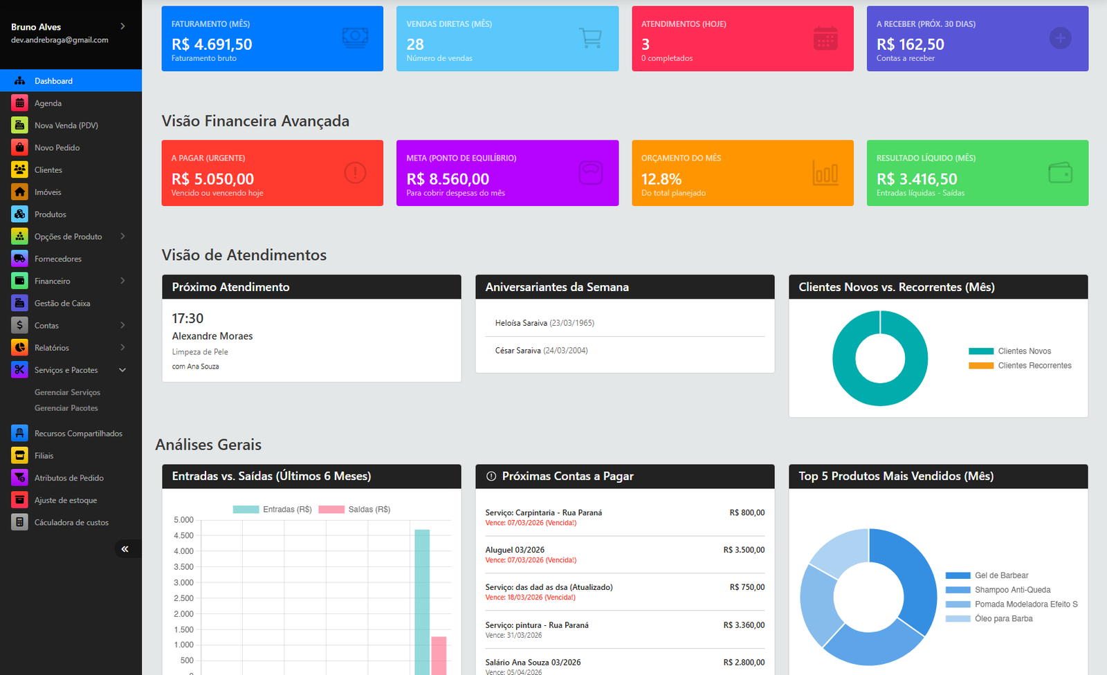Click the Gerenciar Serviços link
Image resolution: width=1107 pixels, height=675 pixels.
[x=67, y=391]
